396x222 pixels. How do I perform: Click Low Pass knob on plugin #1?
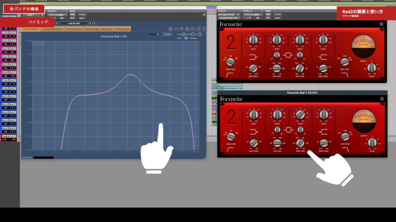coord(345,136)
